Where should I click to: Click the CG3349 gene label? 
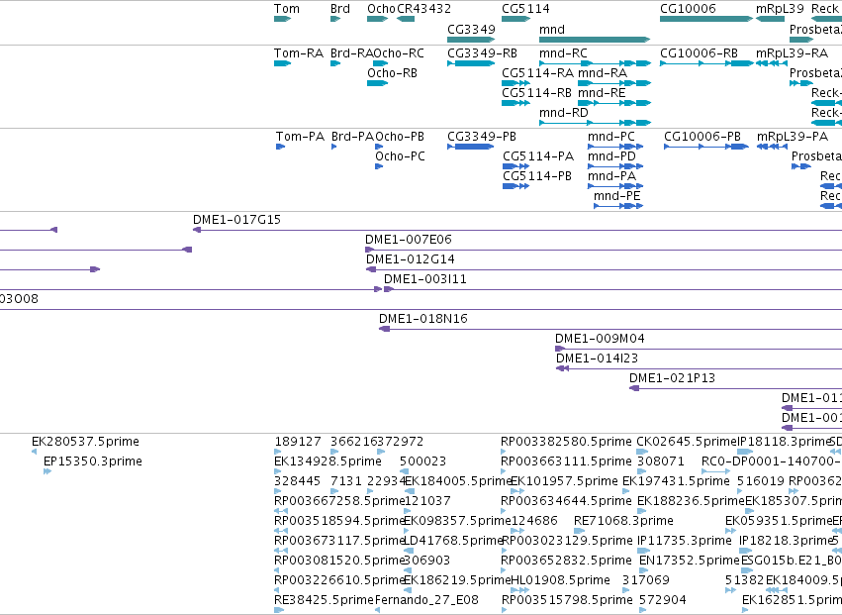click(x=471, y=29)
